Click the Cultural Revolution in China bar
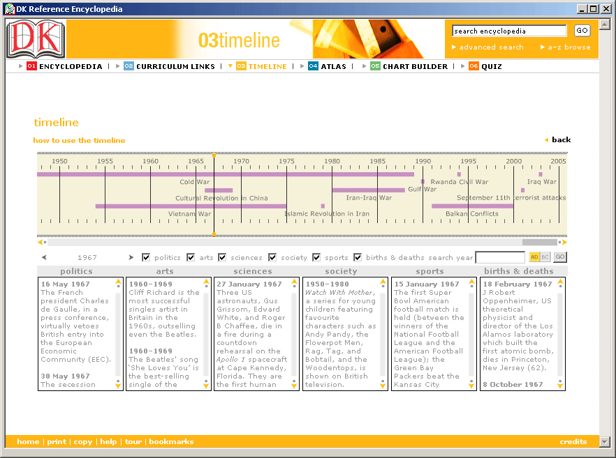Screen dimensions: 616x458 click(219, 190)
